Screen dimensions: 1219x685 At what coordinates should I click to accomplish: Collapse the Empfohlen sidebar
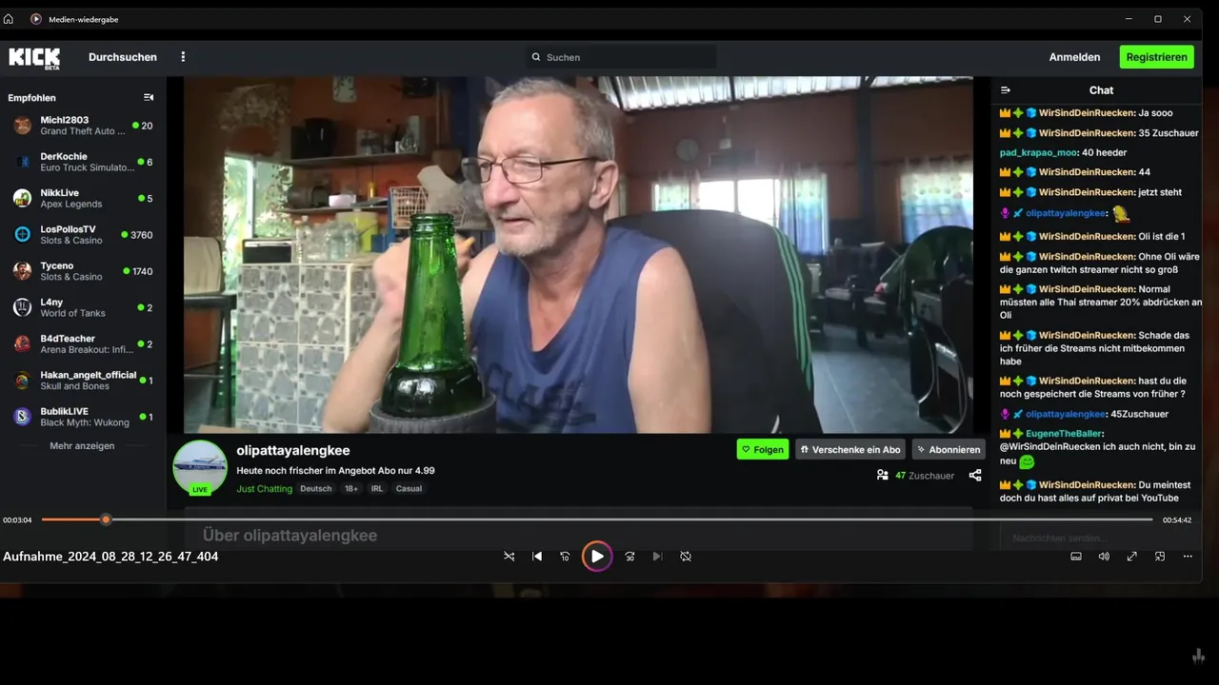click(149, 97)
